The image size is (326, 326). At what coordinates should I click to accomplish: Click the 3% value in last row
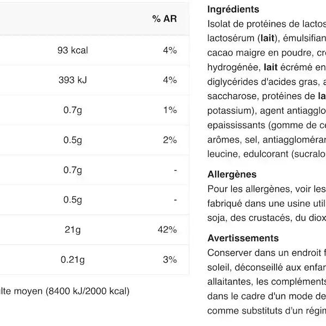tap(170, 260)
